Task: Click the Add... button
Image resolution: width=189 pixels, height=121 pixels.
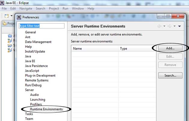Action: pyautogui.click(x=170, y=48)
